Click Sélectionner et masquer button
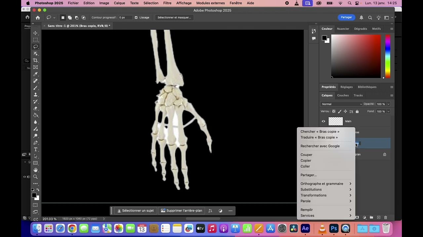Image resolution: width=423 pixels, height=237 pixels. pyautogui.click(x=174, y=17)
